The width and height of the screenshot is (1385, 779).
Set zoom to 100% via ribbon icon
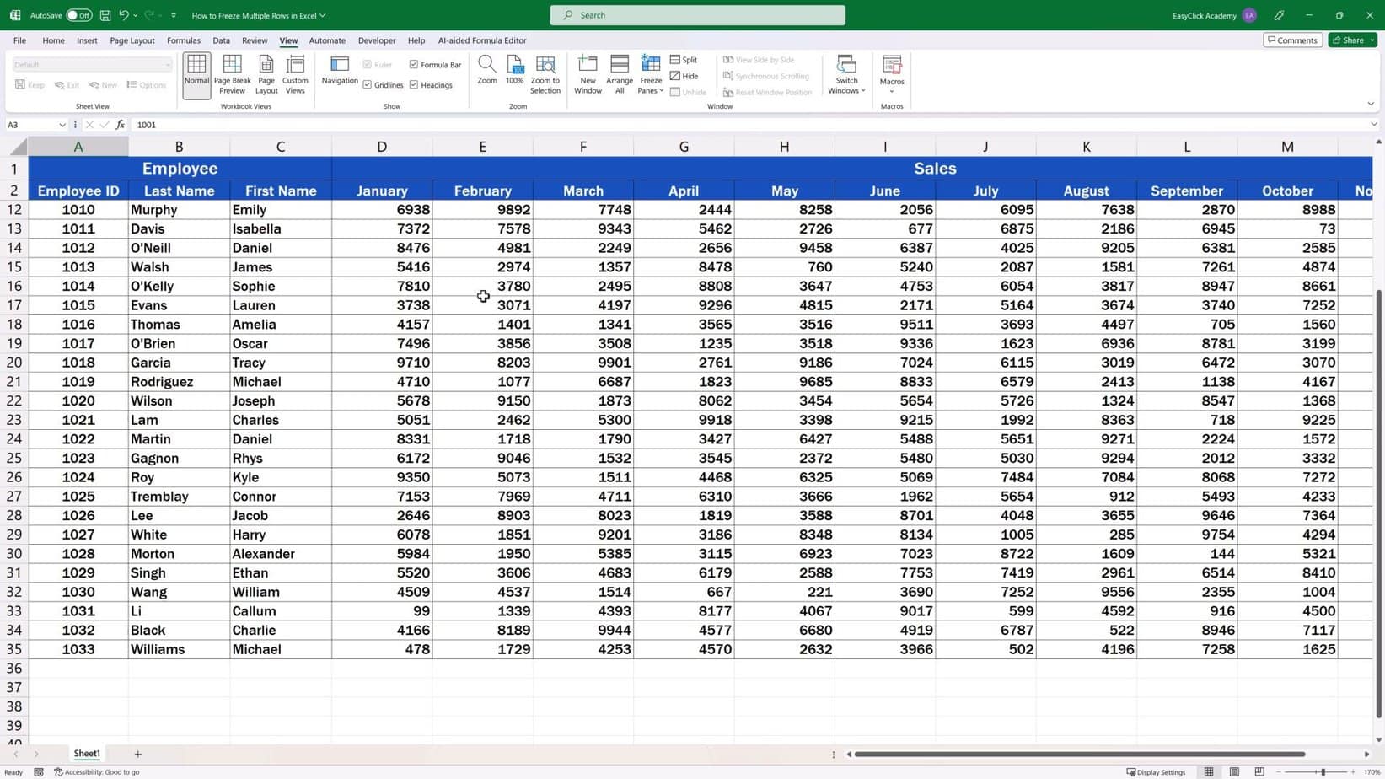point(514,73)
